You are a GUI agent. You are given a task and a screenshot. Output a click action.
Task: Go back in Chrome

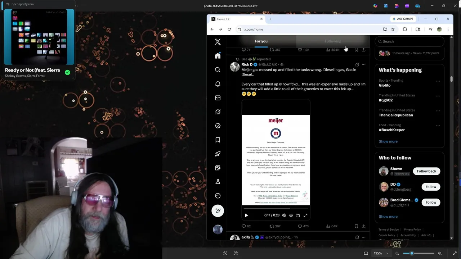212,29
